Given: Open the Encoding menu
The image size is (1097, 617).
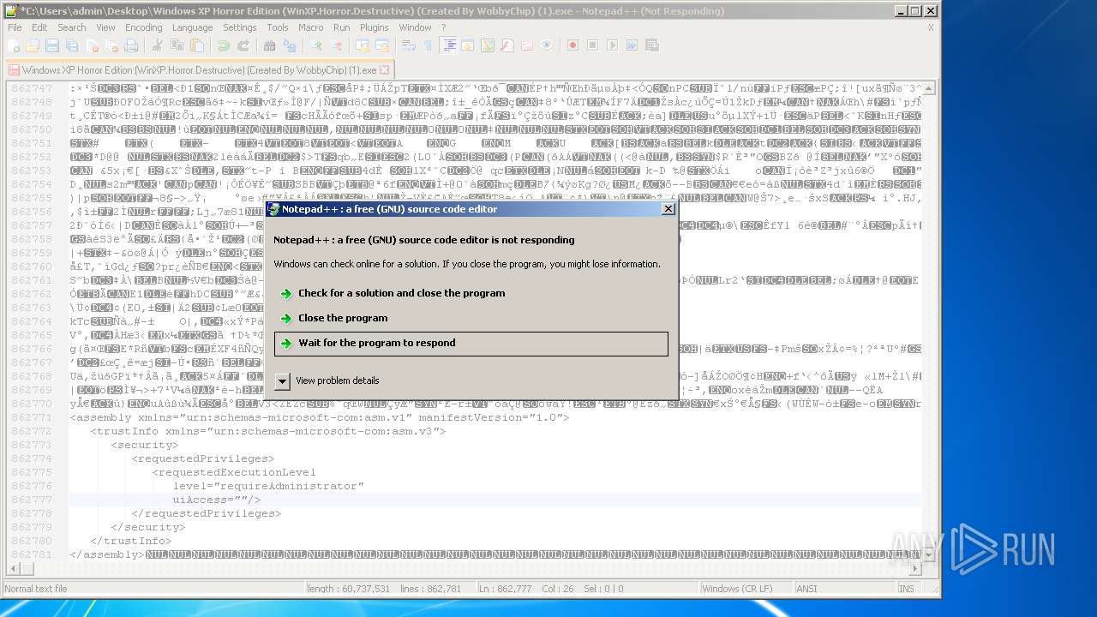Looking at the screenshot, I should click(143, 27).
